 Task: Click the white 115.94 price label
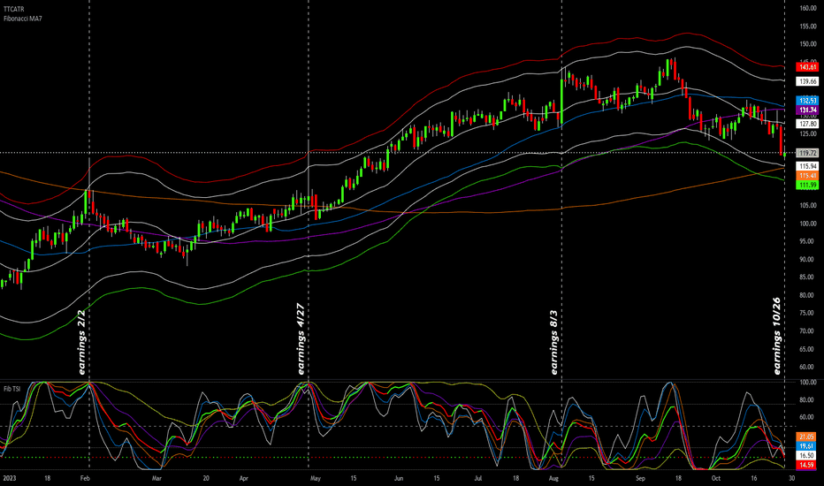pyautogui.click(x=808, y=166)
